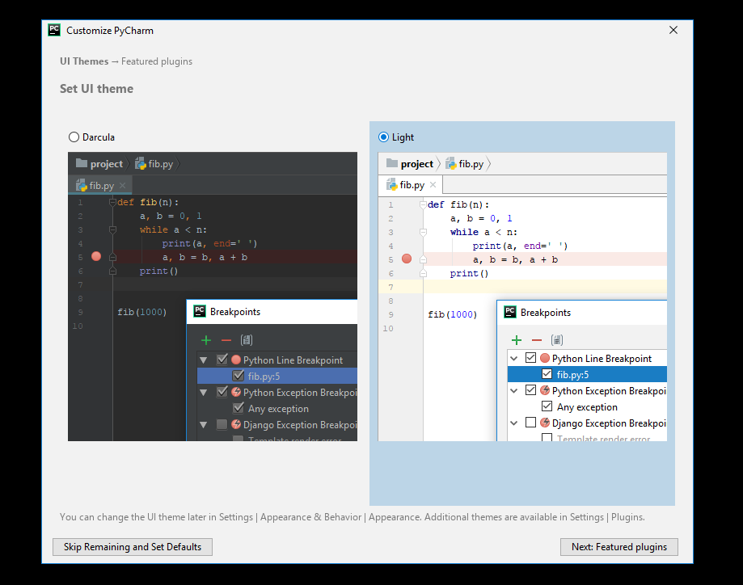This screenshot has height=585, width=743.
Task: Click line number 7 in Light preview gutter
Action: coord(391,287)
